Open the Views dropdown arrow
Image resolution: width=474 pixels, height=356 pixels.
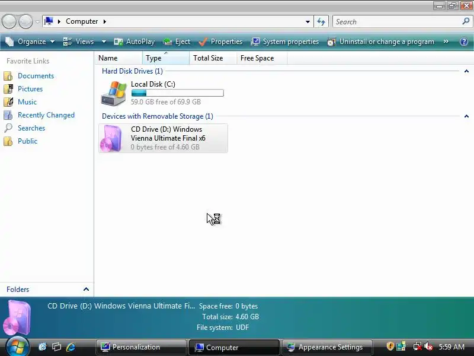104,42
